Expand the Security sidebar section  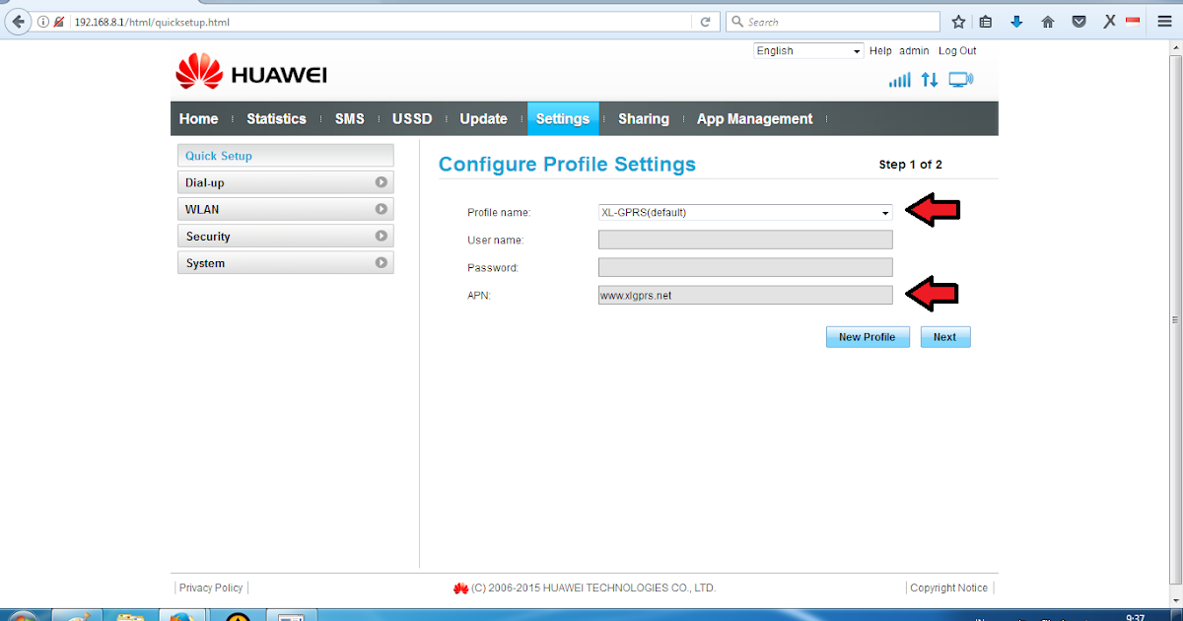(x=285, y=237)
